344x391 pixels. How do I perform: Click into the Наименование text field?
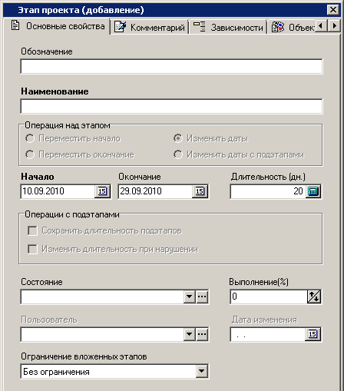pos(171,106)
